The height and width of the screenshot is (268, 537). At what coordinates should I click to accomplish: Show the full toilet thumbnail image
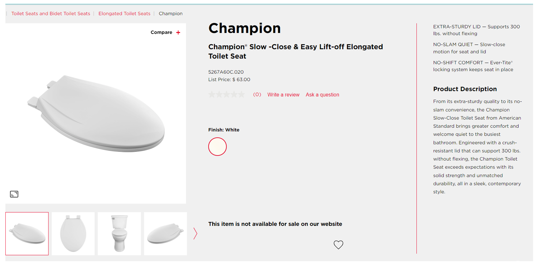coord(119,234)
